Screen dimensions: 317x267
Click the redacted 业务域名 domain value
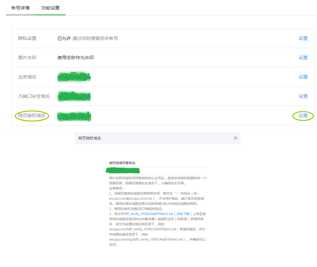coord(74,77)
